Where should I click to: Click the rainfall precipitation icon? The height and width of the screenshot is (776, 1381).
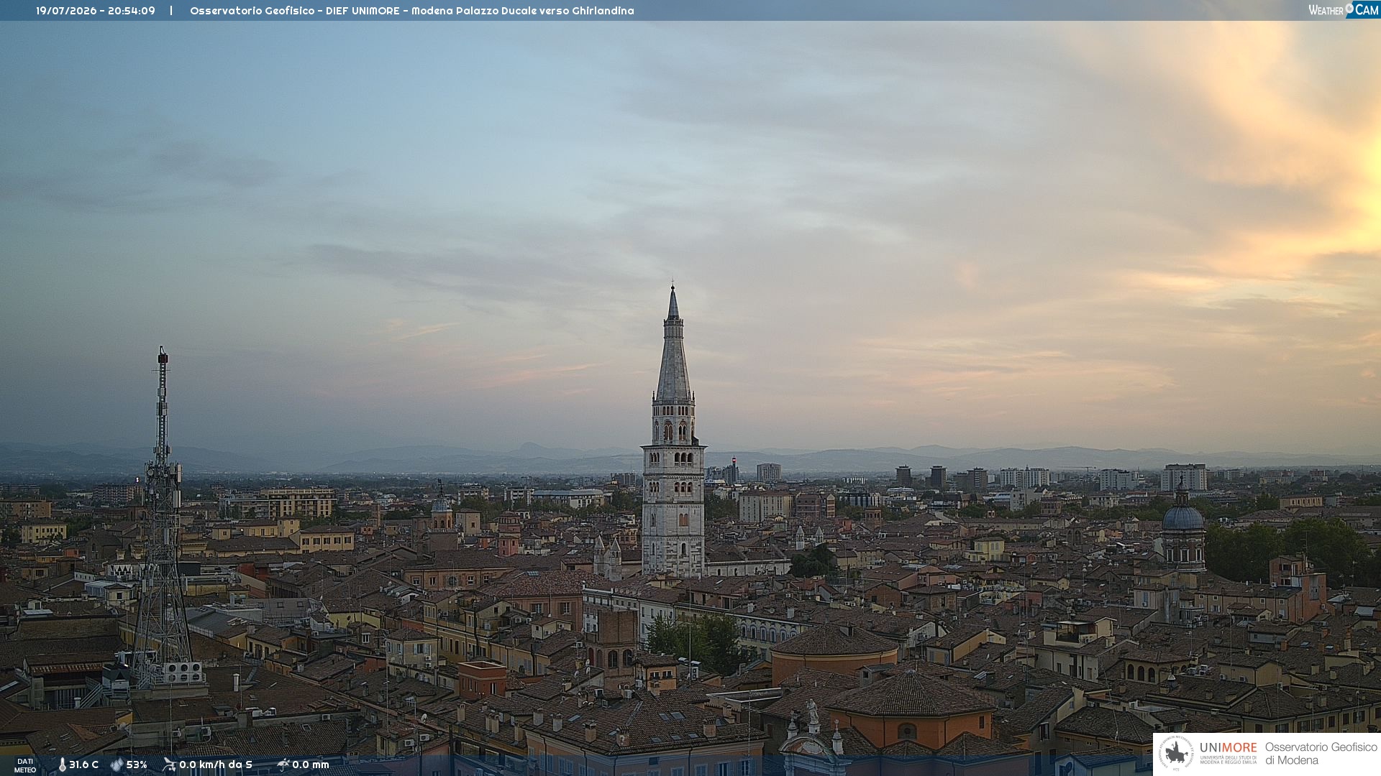[283, 765]
